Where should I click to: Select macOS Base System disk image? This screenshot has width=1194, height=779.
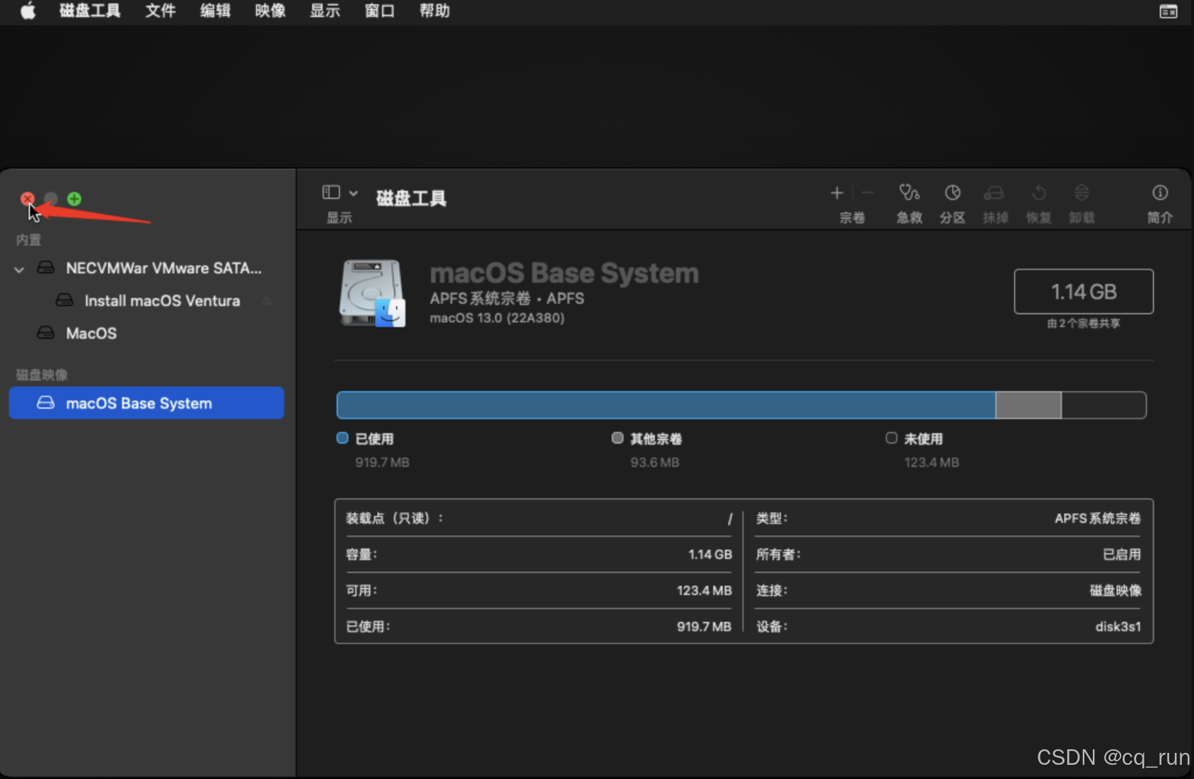coord(146,403)
